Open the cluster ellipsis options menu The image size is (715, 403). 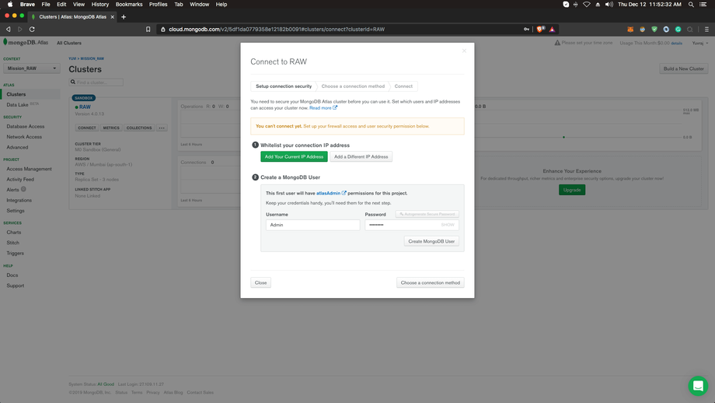(162, 128)
